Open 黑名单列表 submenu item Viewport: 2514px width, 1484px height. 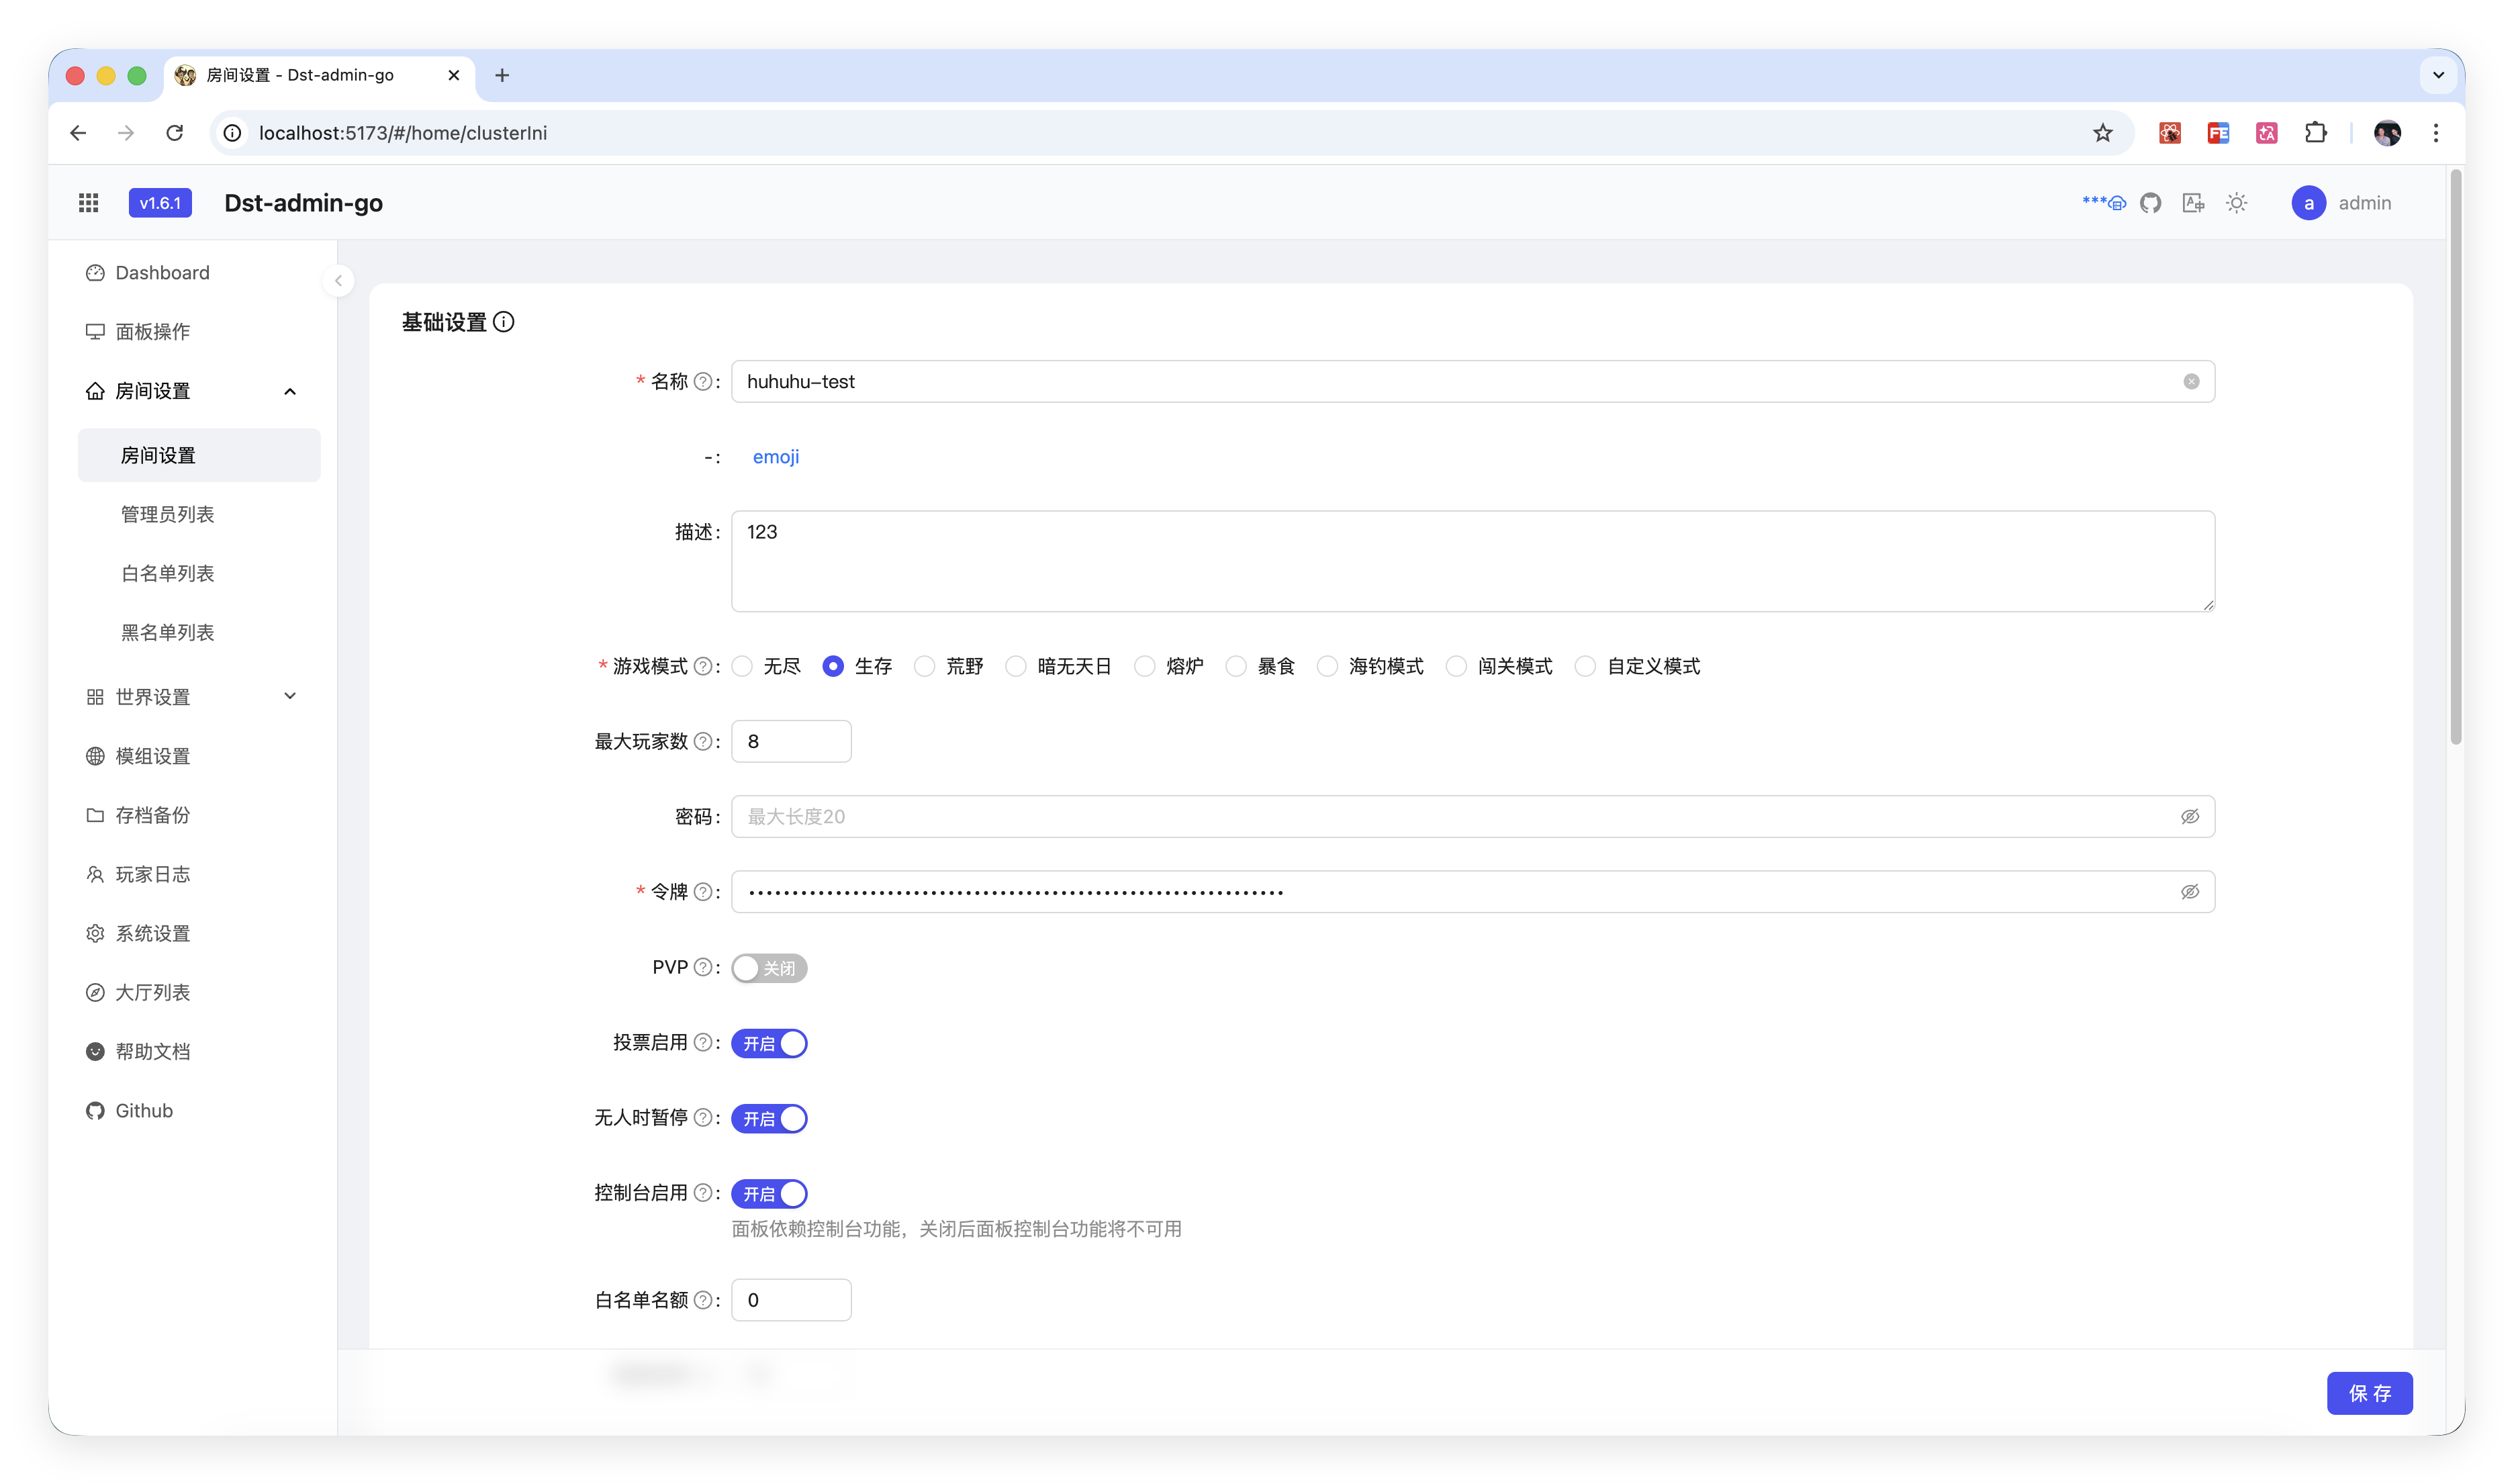click(199, 633)
